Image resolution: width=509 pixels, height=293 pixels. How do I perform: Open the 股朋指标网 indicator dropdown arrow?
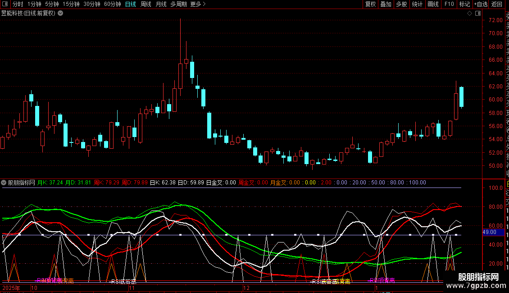4,183
